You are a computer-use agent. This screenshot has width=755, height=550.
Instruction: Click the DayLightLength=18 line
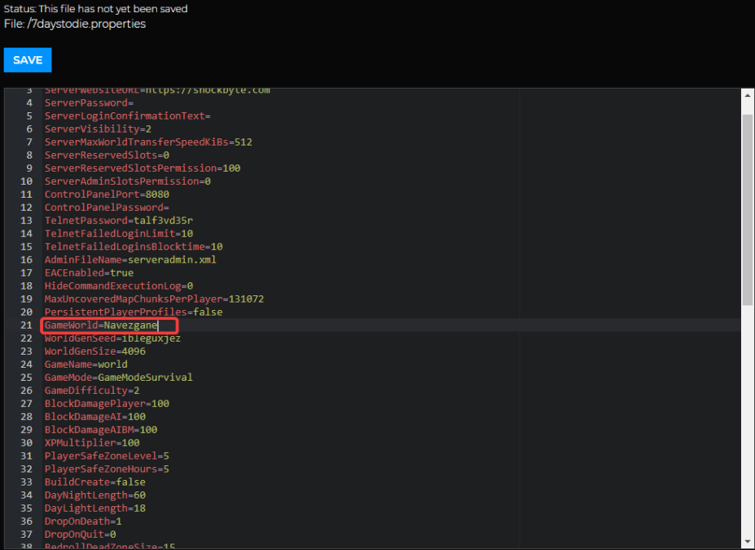(x=94, y=509)
